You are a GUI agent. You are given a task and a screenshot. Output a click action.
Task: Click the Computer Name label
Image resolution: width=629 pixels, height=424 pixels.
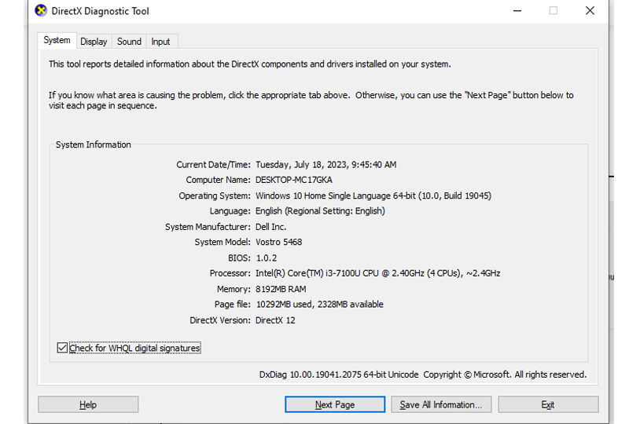point(219,180)
